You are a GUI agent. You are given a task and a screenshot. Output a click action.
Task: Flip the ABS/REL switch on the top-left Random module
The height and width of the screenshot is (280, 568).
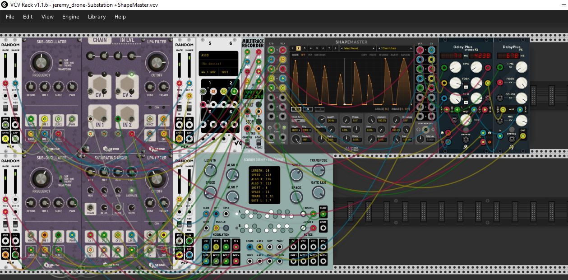pos(16,109)
